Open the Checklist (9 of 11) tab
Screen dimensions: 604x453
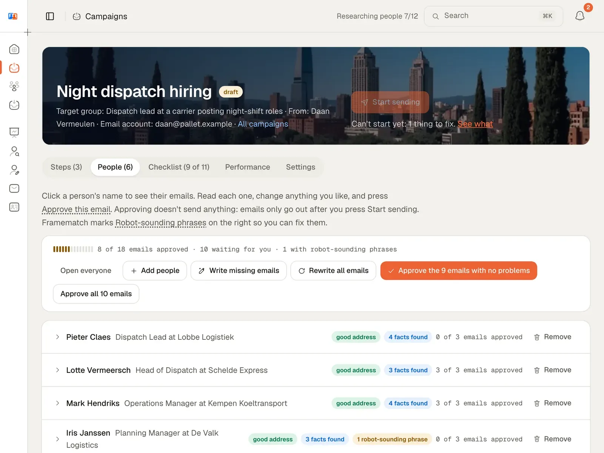[179, 167]
